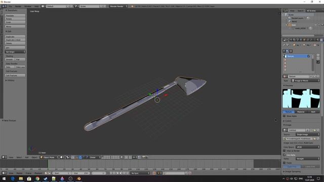Viewport: 324px width, 182px height.
Task: Open Unity from the taskbar
Action: tap(70, 178)
